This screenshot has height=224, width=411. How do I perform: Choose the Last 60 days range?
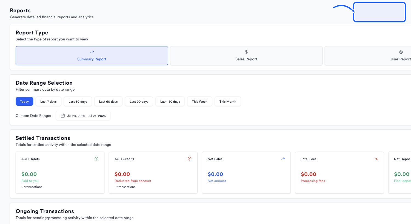(x=108, y=101)
